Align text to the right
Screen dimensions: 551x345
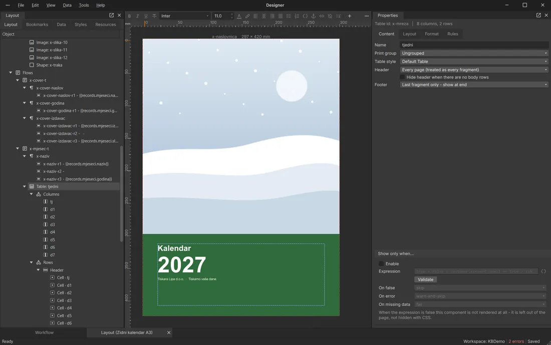(272, 16)
